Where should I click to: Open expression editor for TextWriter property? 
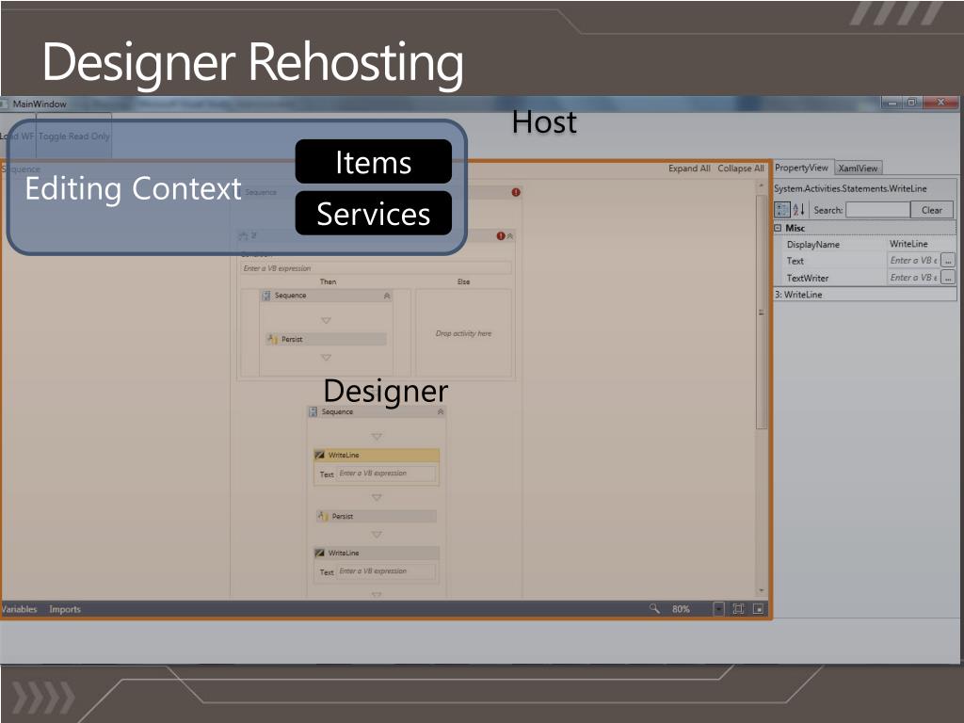[947, 278]
